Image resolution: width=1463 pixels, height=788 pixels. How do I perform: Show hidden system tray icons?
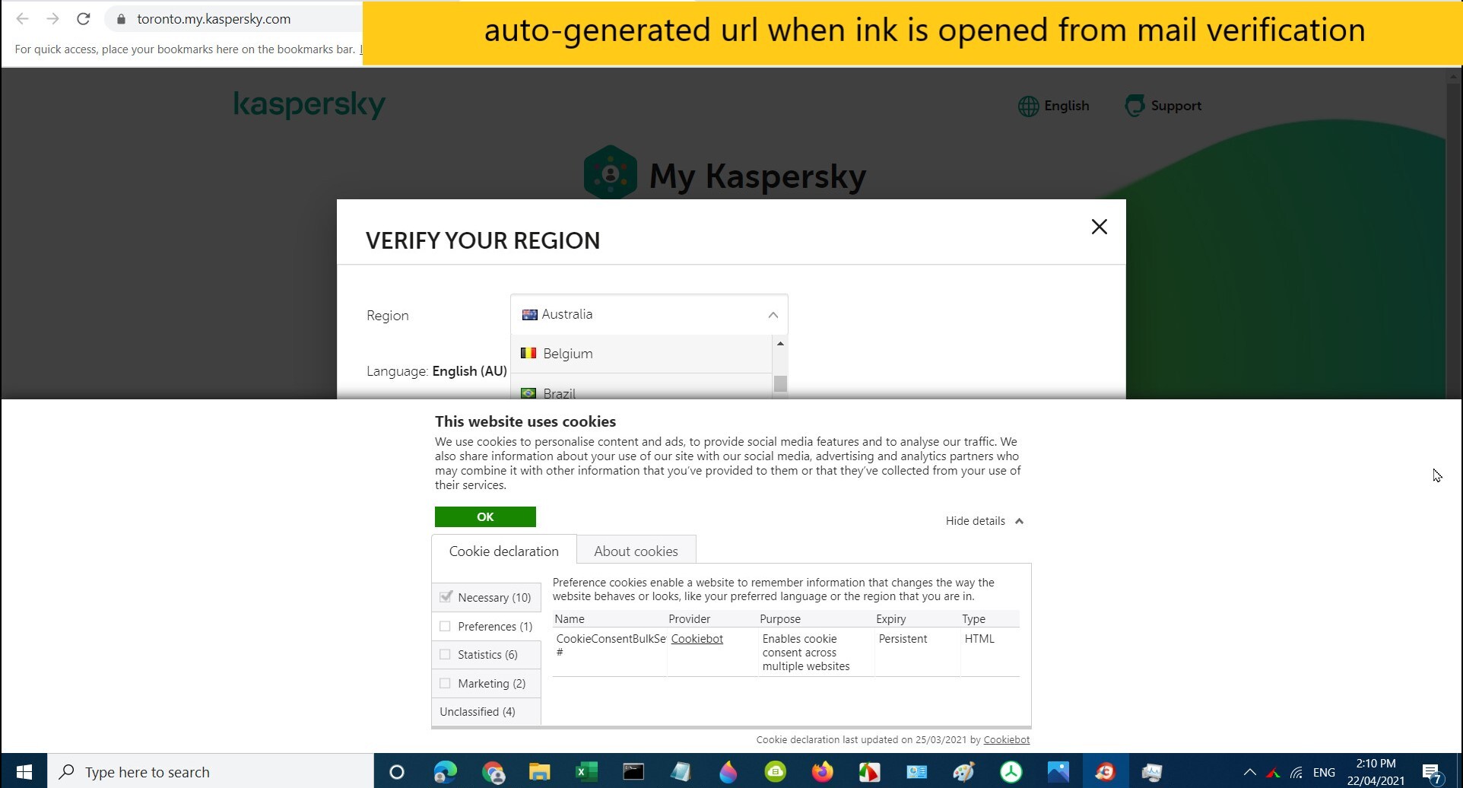click(x=1249, y=773)
